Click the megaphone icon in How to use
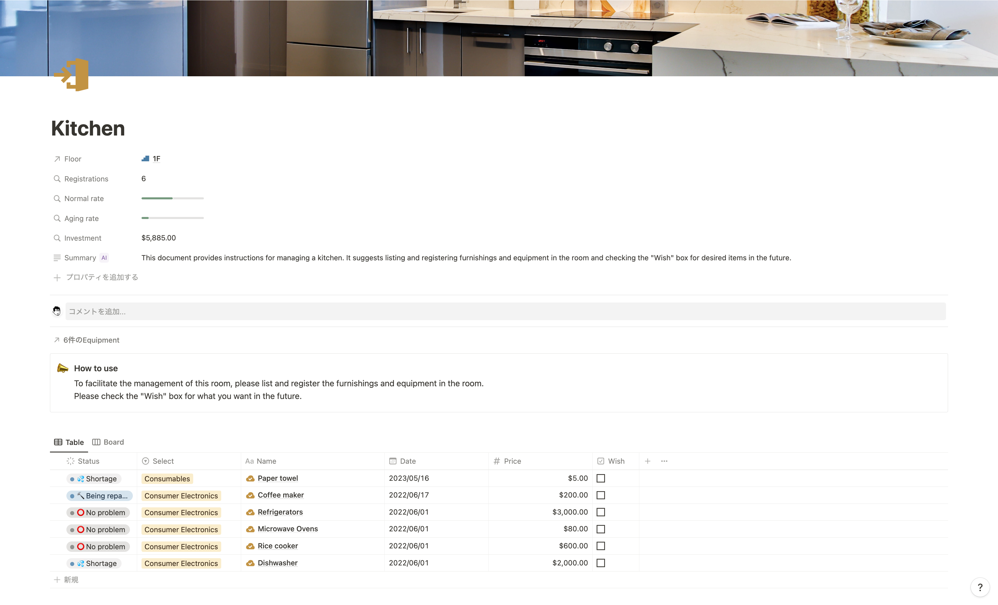Screen dimensions: 998x605 tap(63, 368)
